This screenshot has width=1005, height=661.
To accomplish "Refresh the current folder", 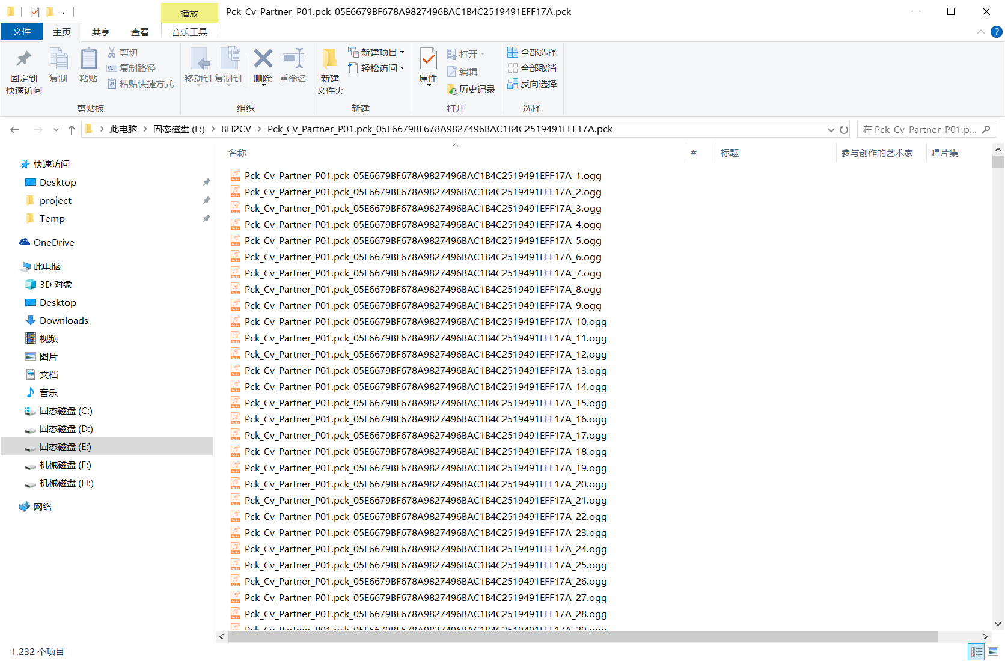I will point(844,129).
